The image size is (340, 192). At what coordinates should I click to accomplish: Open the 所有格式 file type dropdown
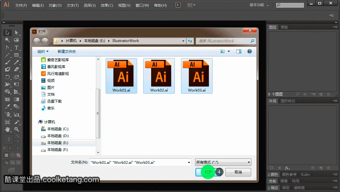[223, 162]
